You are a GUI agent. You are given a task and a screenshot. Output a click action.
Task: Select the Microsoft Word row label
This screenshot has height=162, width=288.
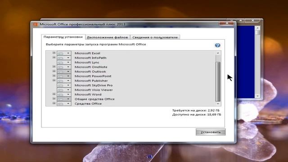(88, 94)
